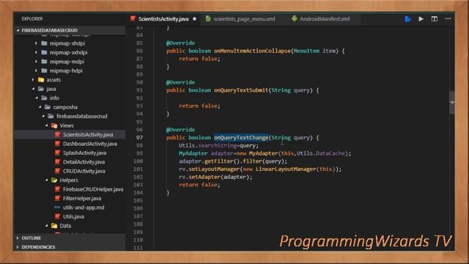The height and width of the screenshot is (264, 469).
Task: Click the Data folder icon
Action: pyautogui.click(x=54, y=226)
